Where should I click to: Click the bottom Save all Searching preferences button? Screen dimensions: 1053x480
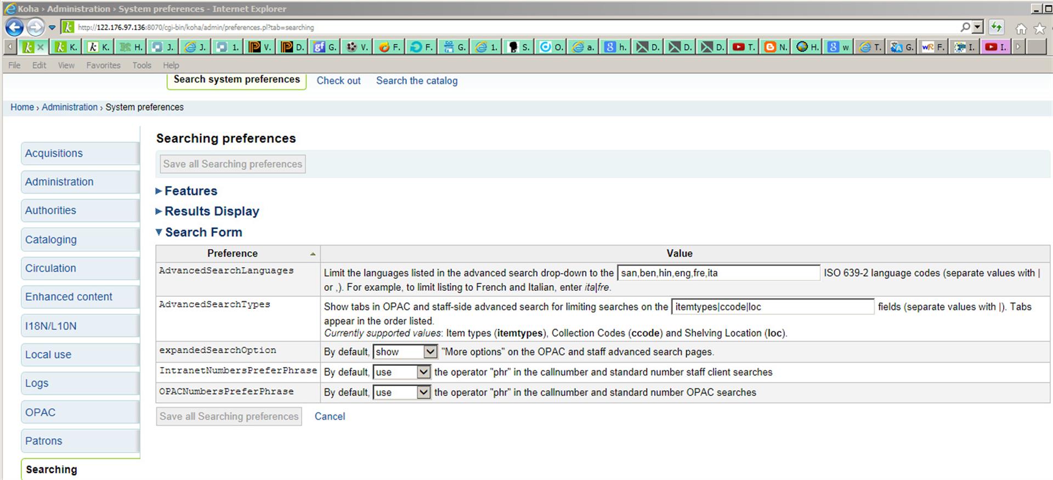point(229,416)
